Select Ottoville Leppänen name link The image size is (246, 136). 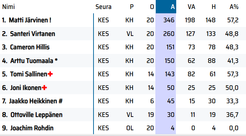[x=36, y=115]
